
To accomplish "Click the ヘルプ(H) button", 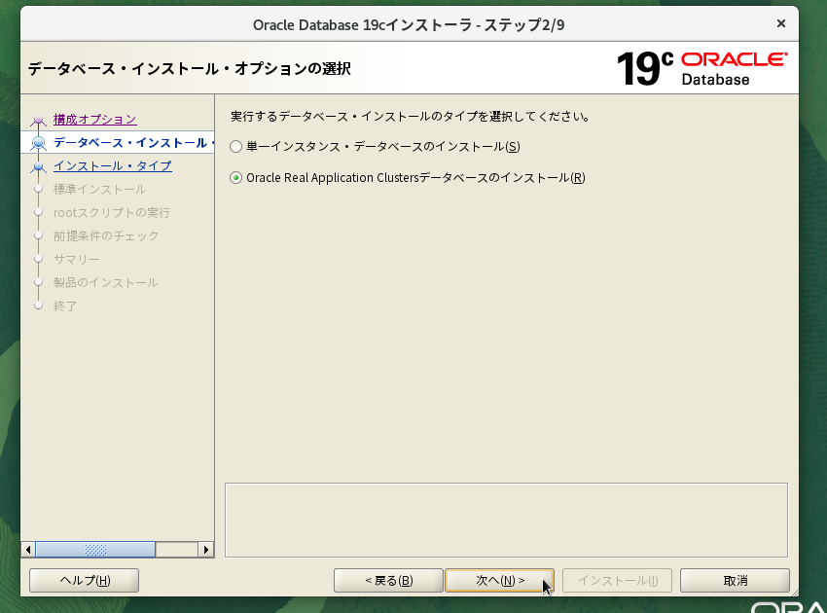I will (x=85, y=580).
